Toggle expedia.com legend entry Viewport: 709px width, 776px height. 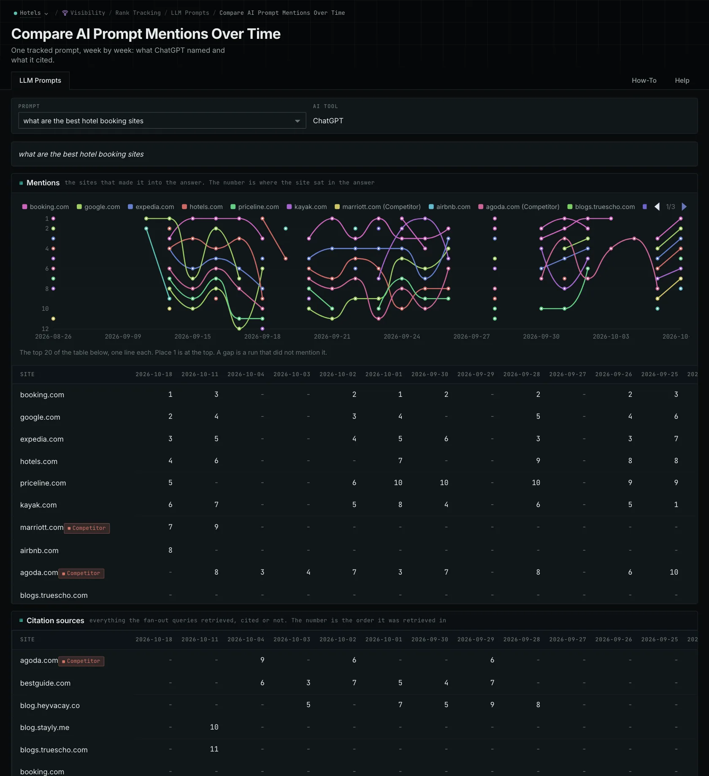tap(151, 207)
